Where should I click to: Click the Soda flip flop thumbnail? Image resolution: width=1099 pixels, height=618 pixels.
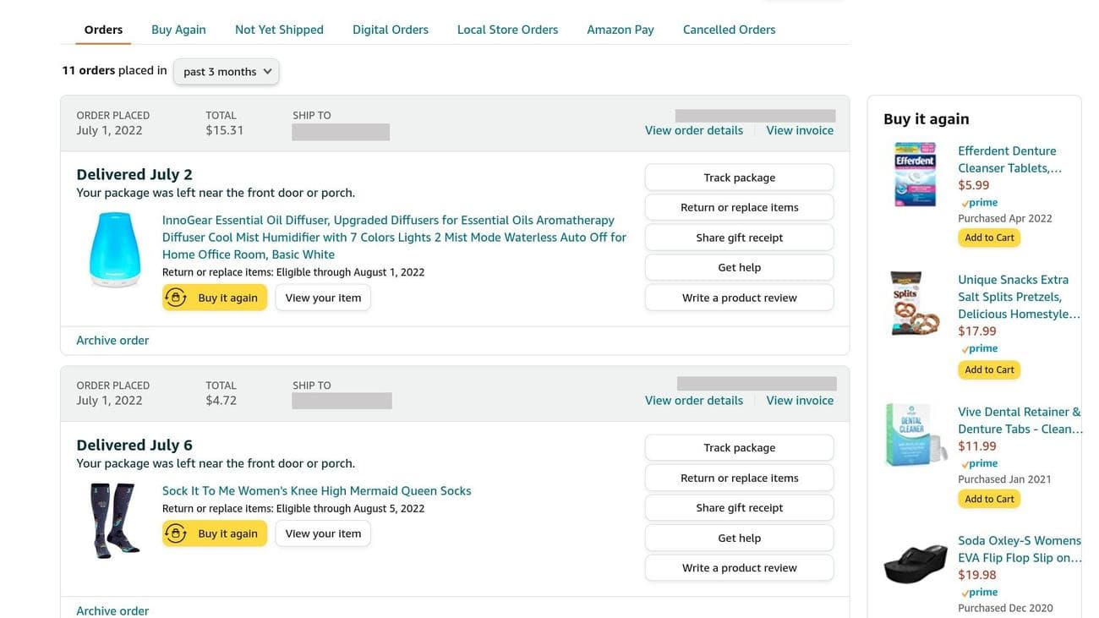tap(915, 564)
